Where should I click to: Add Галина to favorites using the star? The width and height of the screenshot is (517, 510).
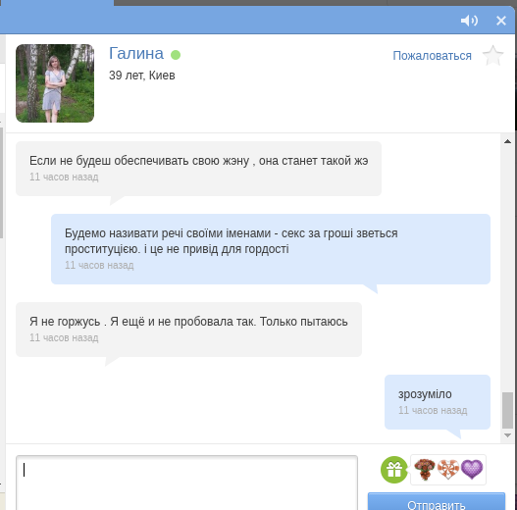(492, 55)
